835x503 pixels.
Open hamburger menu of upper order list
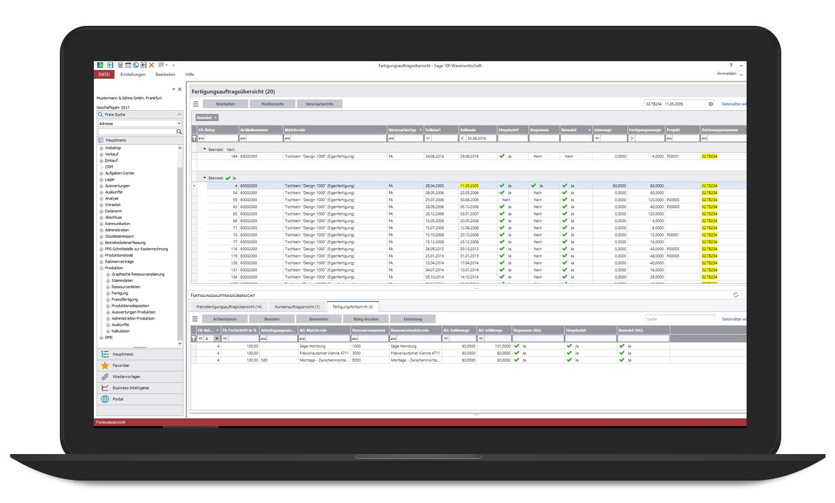[x=196, y=104]
